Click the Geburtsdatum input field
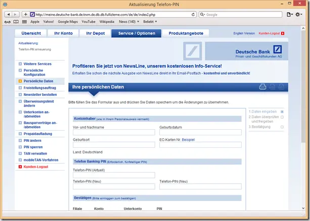Viewport: 310px width, 221px height. (x=200, y=132)
